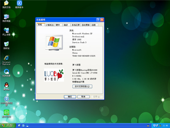Switch to the 自动更新 tab
The width and height of the screenshot is (170, 128).
(86, 25)
